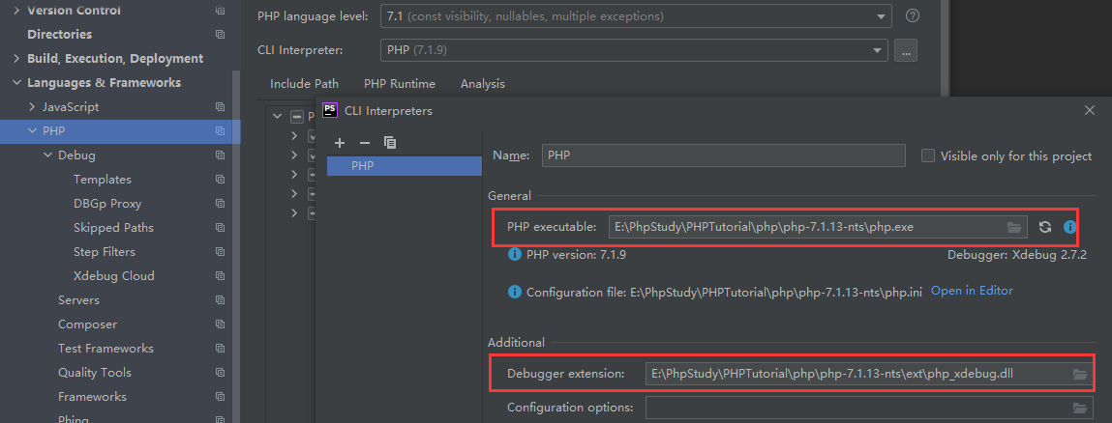The image size is (1112, 423).
Task: Click the info icon next to PHP version
Action: (x=515, y=254)
